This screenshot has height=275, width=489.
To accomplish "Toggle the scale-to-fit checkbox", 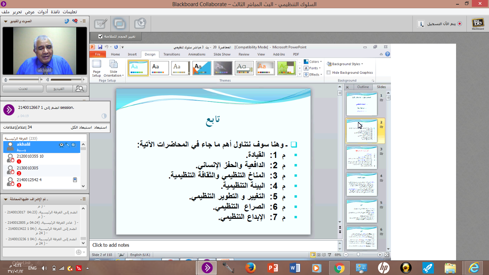I will [x=100, y=36].
